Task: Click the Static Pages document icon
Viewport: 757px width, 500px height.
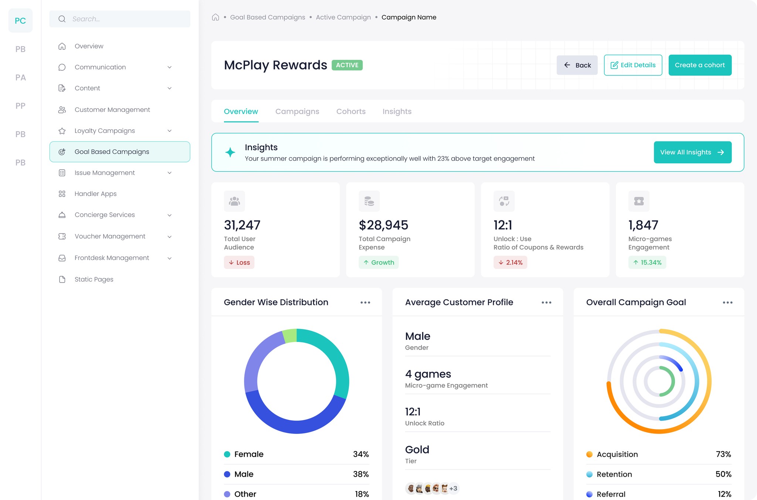Action: coord(62,280)
